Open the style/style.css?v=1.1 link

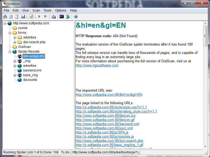click(111, 107)
